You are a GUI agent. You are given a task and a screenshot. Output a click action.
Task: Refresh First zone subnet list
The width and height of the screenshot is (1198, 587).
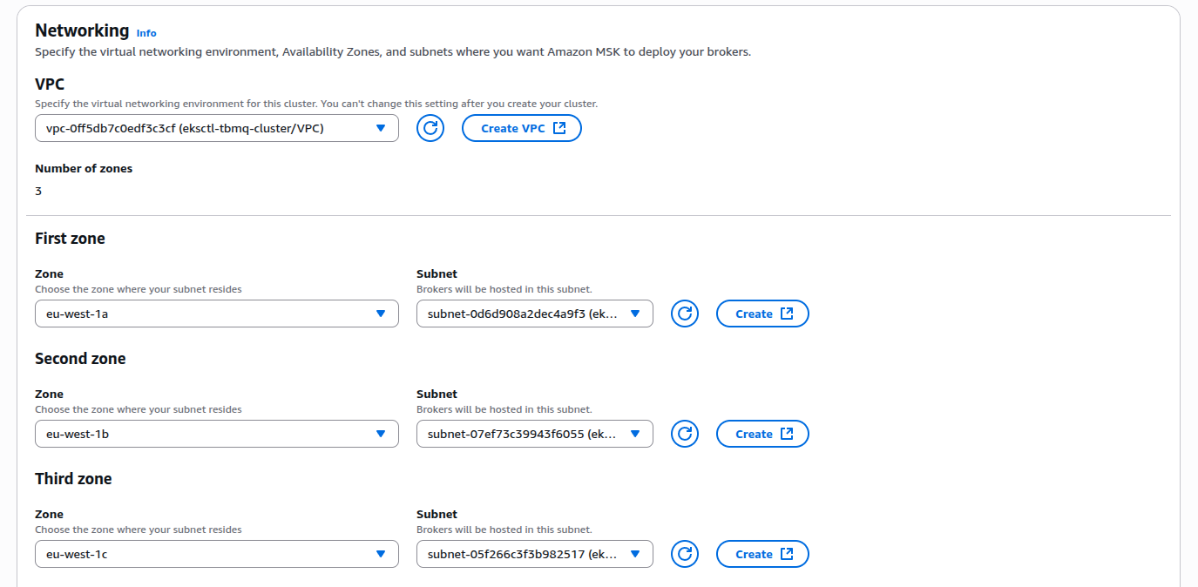[x=685, y=314]
